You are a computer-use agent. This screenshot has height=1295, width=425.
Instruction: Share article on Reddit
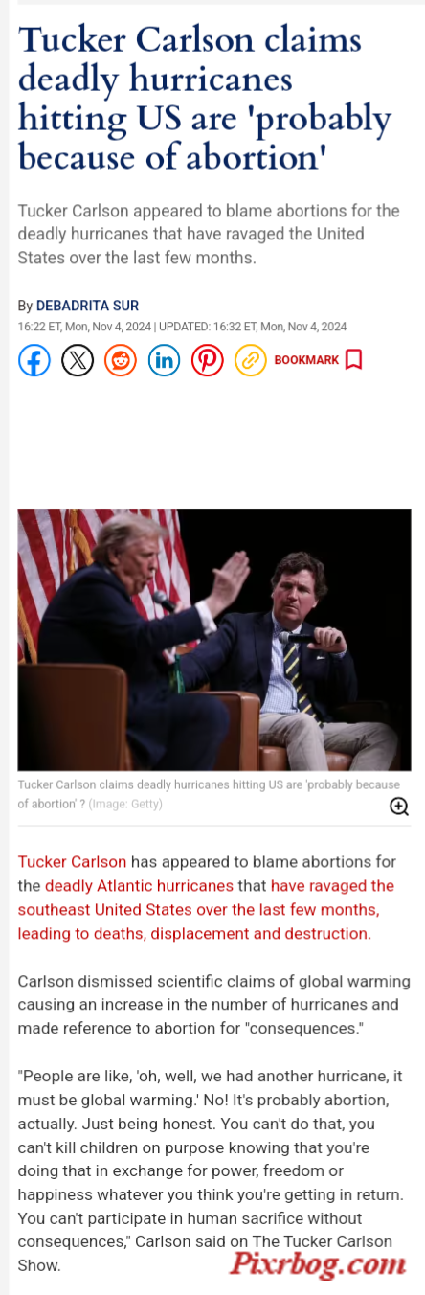pyautogui.click(x=121, y=360)
